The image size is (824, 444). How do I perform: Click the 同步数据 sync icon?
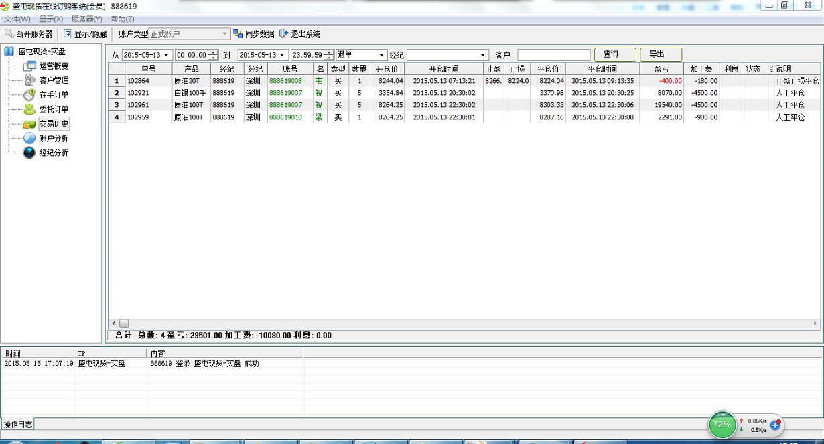tap(238, 33)
